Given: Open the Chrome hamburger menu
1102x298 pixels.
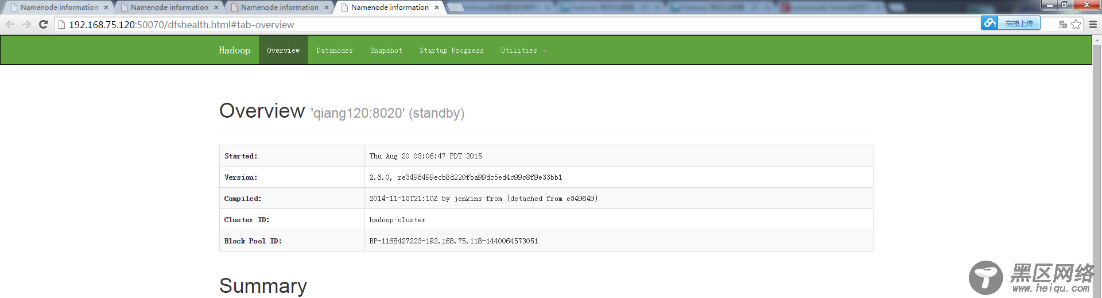Looking at the screenshot, I should (1093, 24).
